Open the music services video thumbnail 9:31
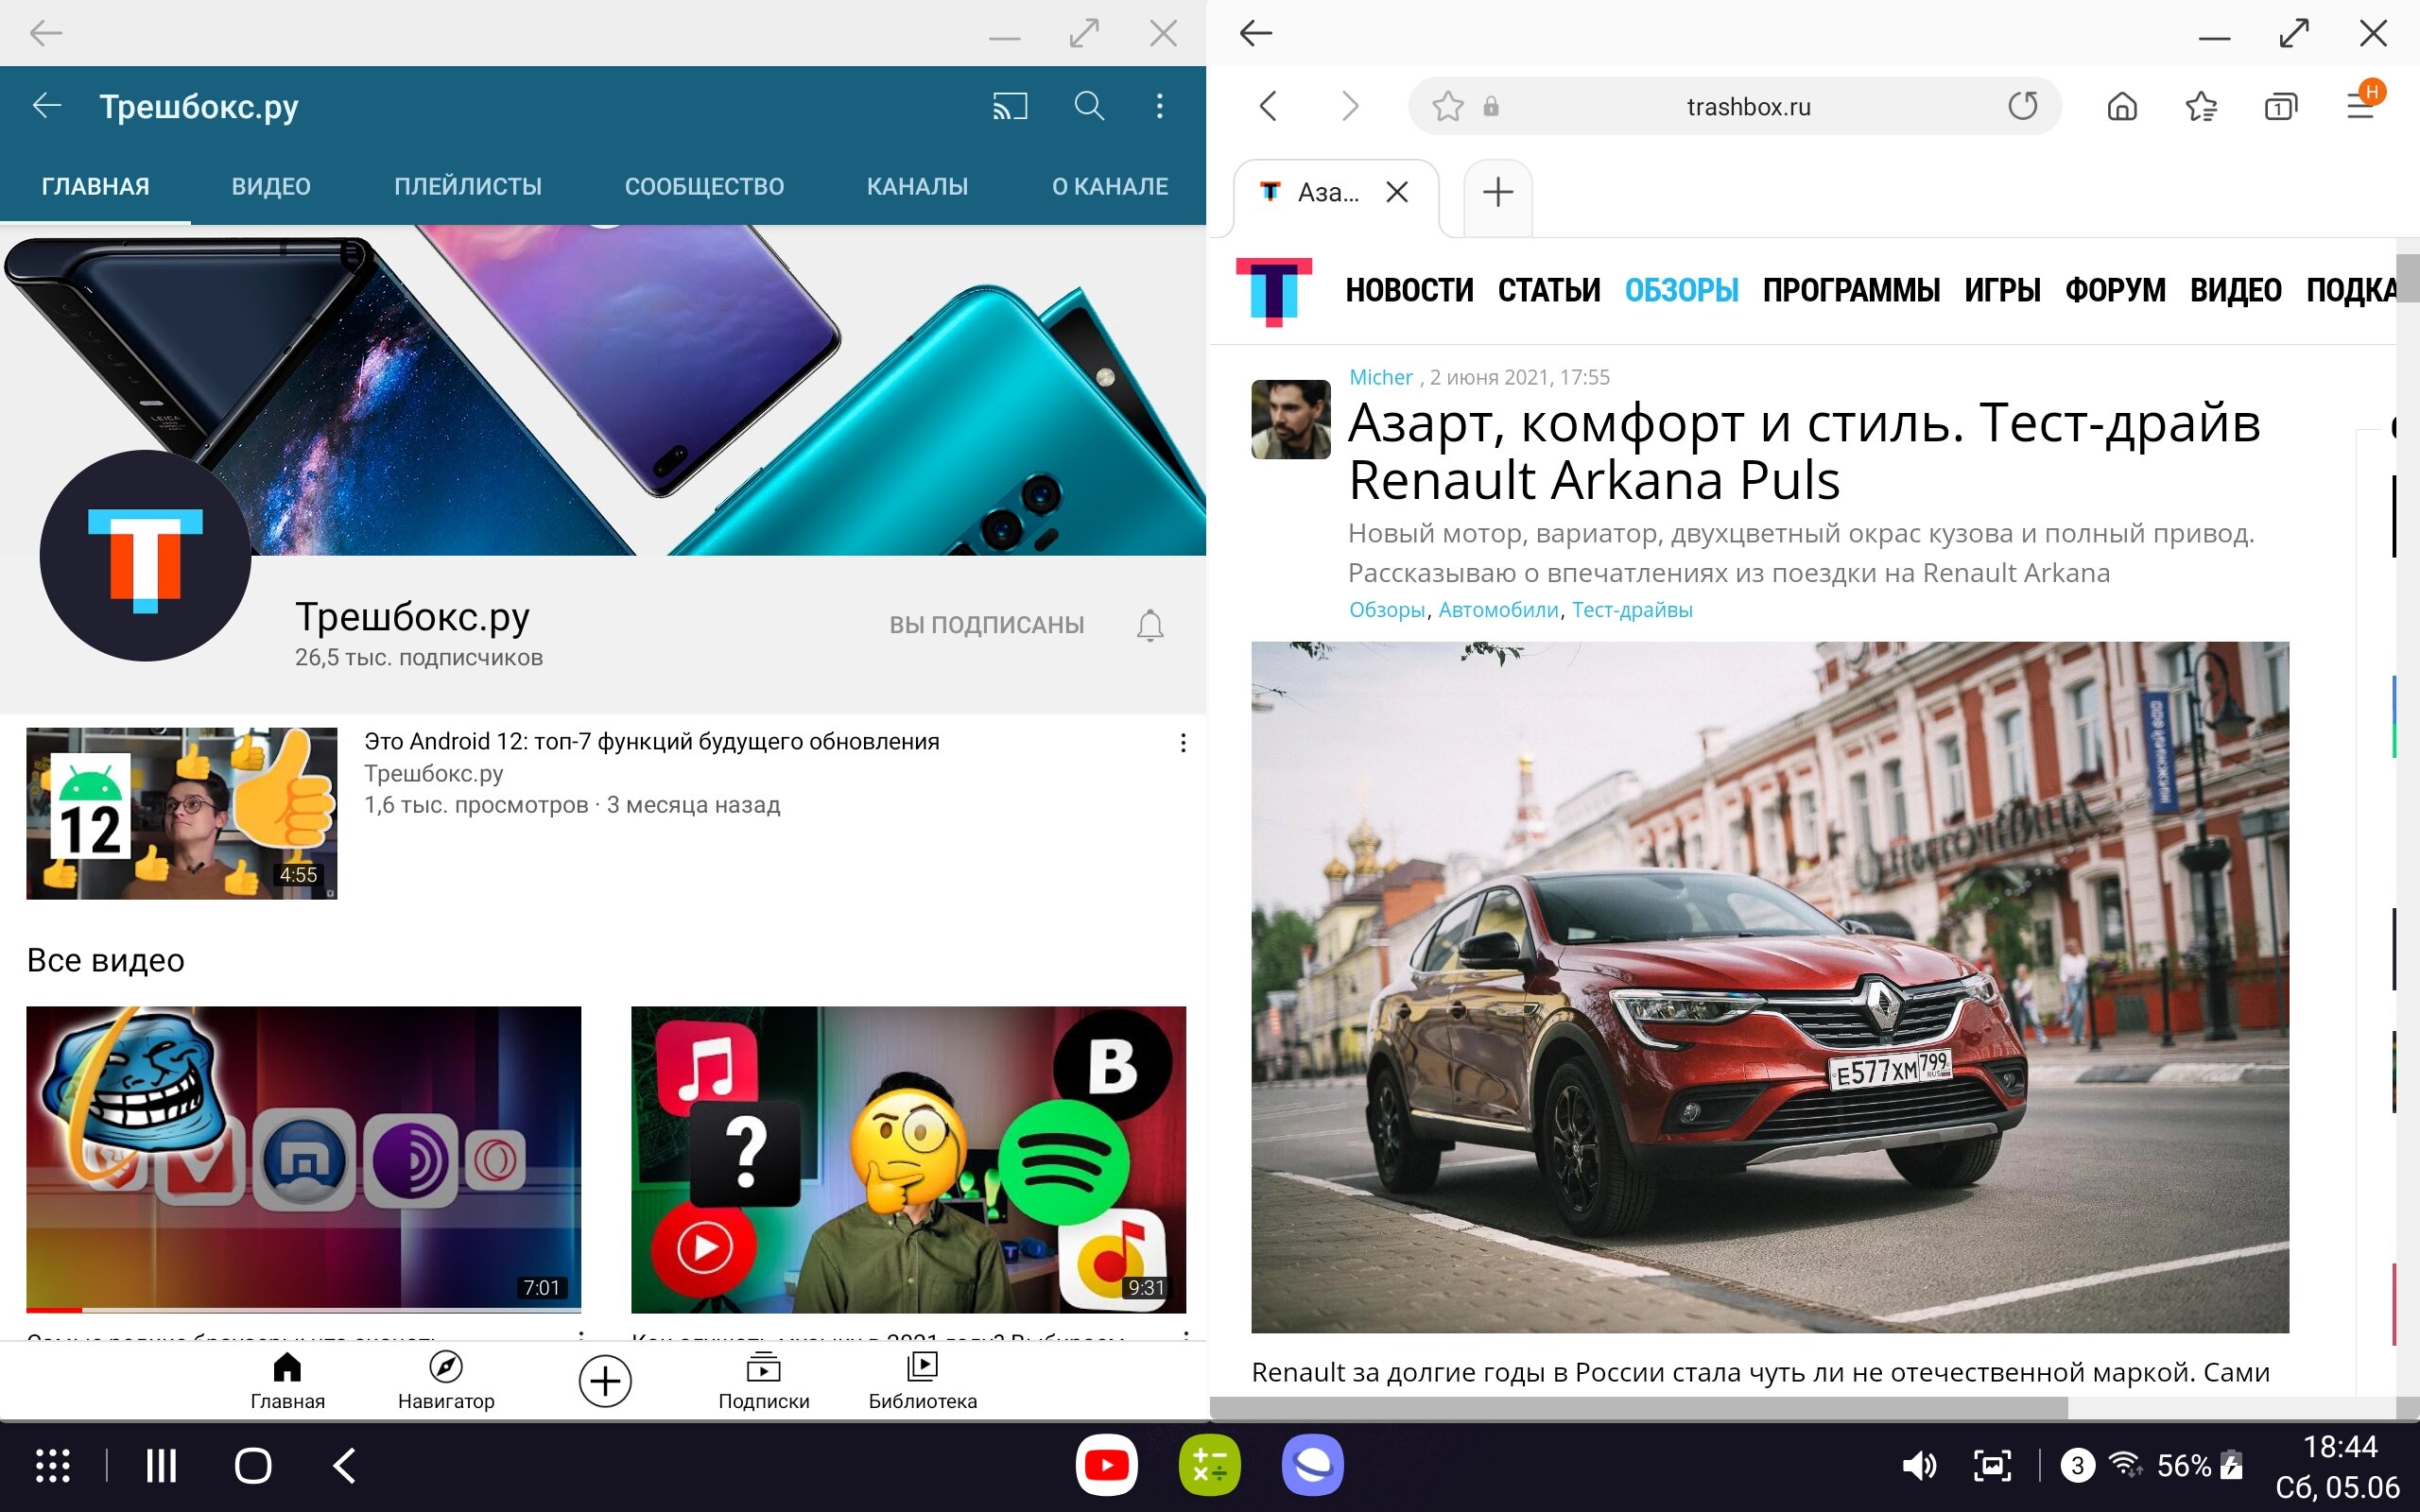 (x=908, y=1159)
